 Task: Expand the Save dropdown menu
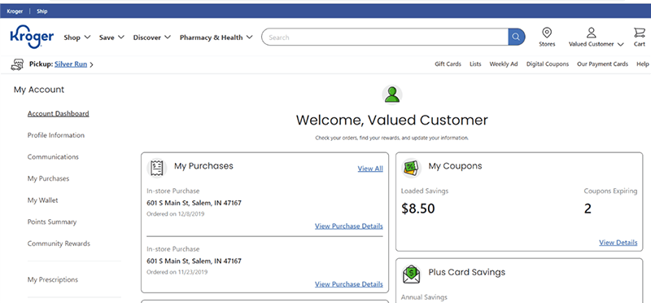coord(111,37)
